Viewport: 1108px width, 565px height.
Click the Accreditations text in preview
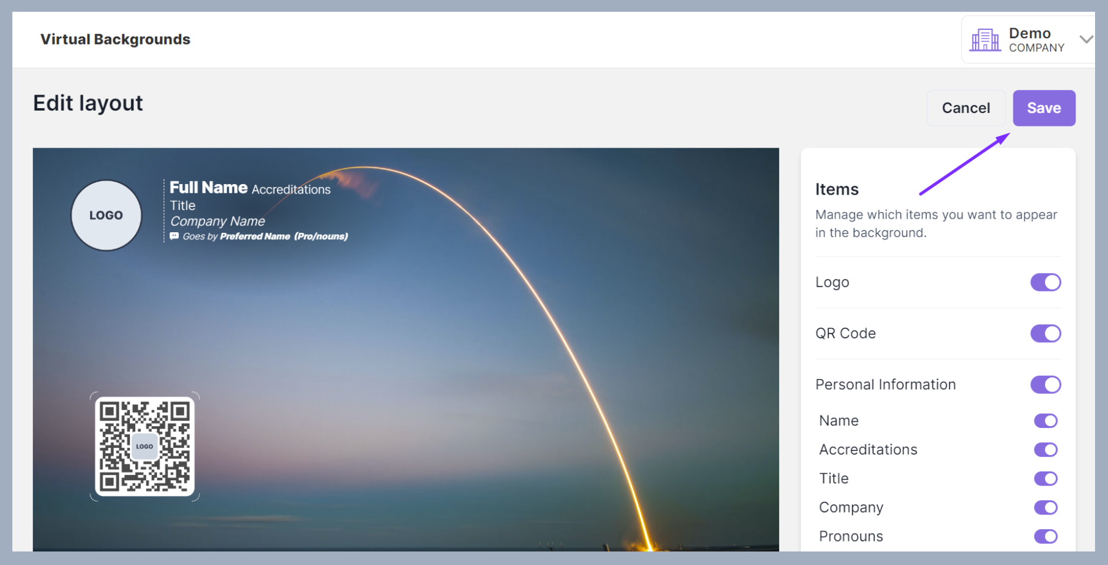[x=291, y=189]
